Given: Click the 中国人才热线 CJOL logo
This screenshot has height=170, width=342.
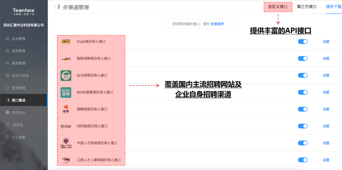Looking at the screenshot, I should click(x=66, y=143).
